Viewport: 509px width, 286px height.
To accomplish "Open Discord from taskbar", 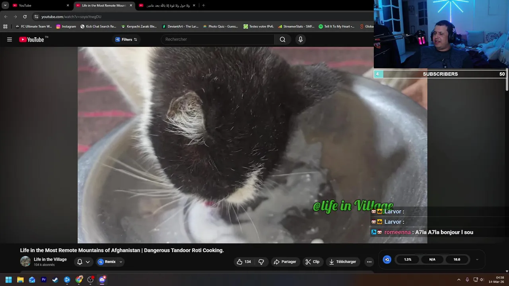I will tap(102, 280).
